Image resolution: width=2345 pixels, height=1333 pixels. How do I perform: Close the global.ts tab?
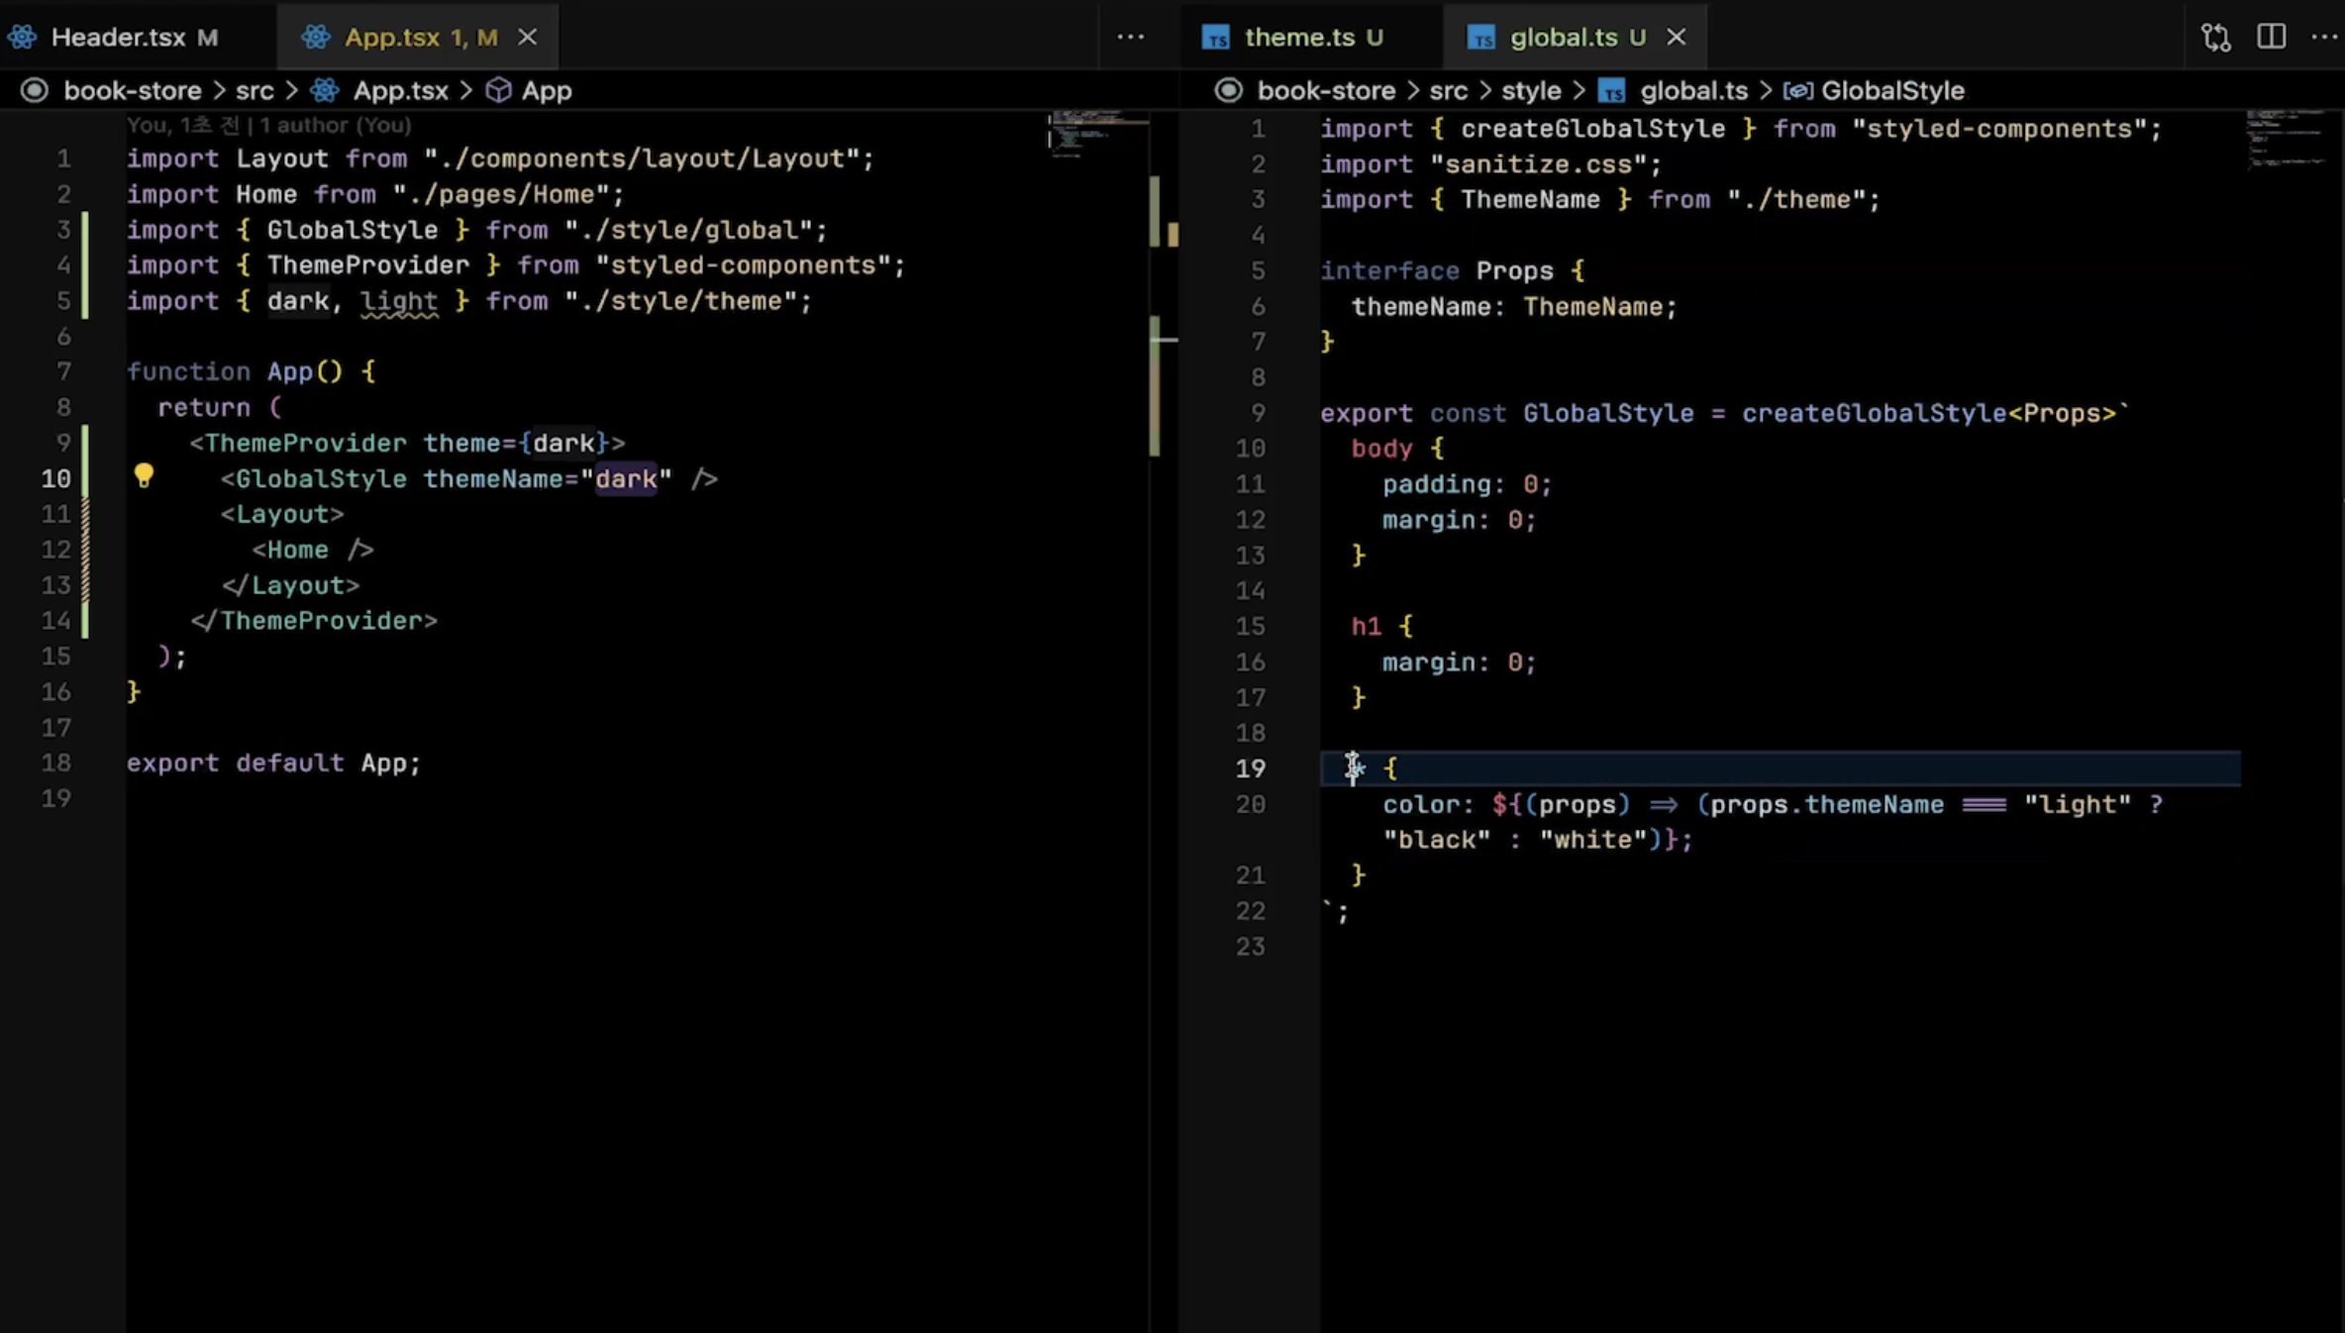tap(1676, 38)
